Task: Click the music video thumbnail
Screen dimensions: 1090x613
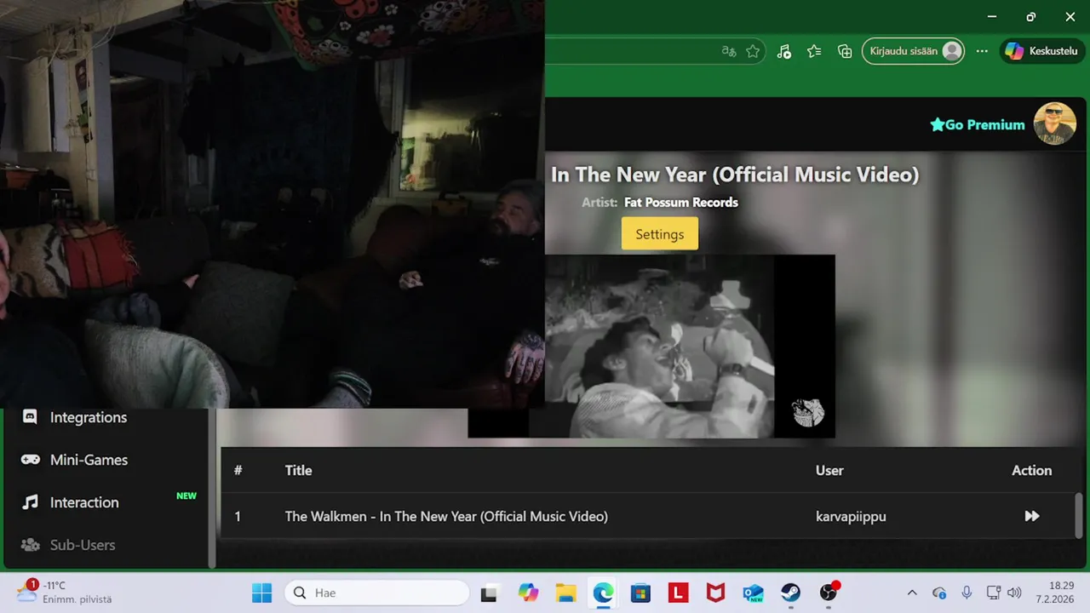Action: click(651, 346)
